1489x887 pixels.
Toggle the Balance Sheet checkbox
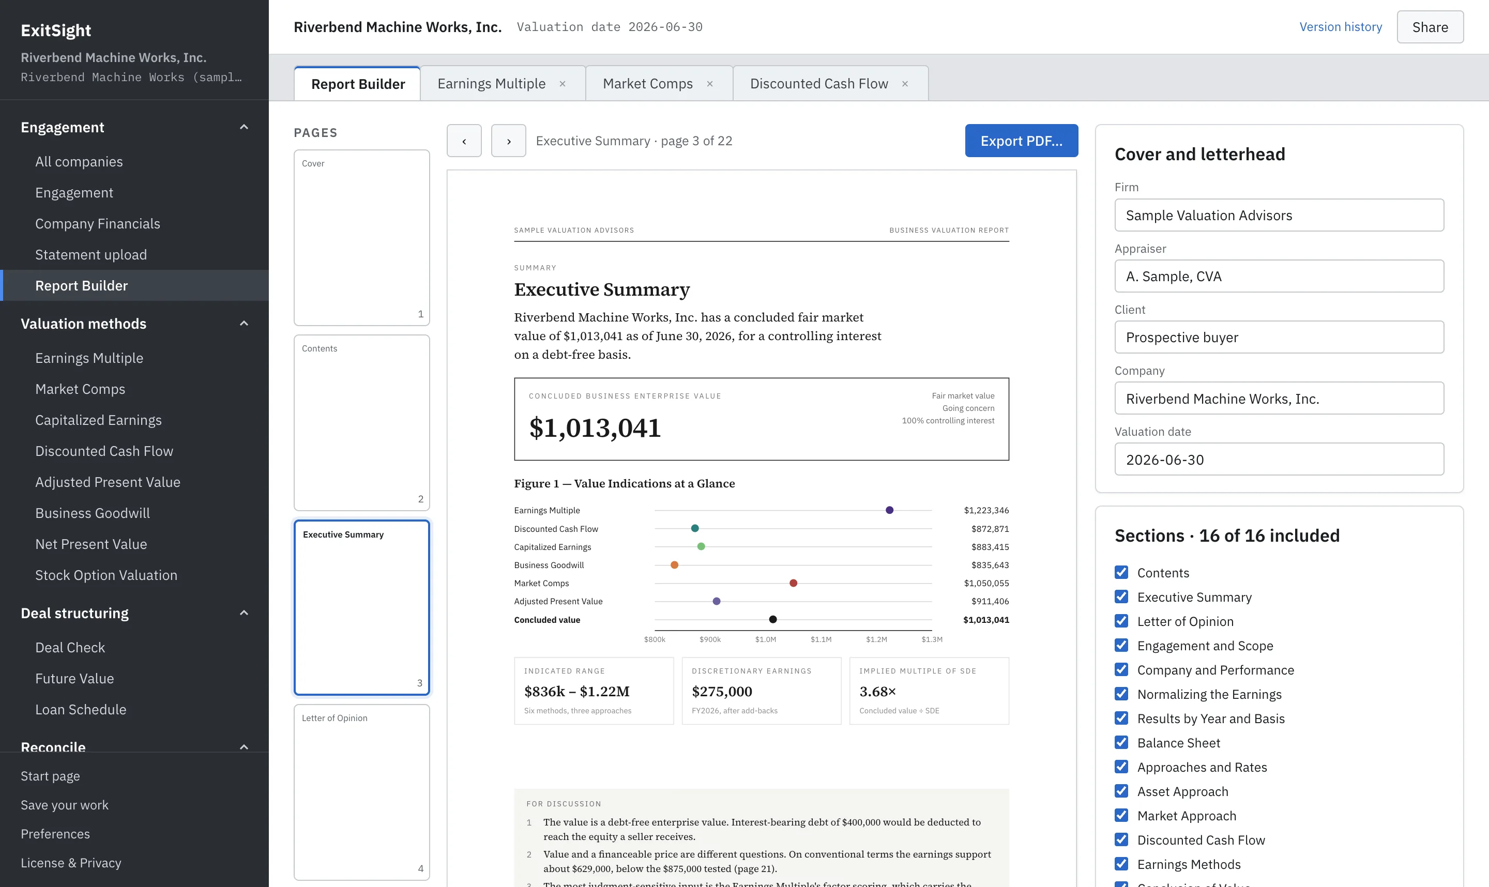1121,743
